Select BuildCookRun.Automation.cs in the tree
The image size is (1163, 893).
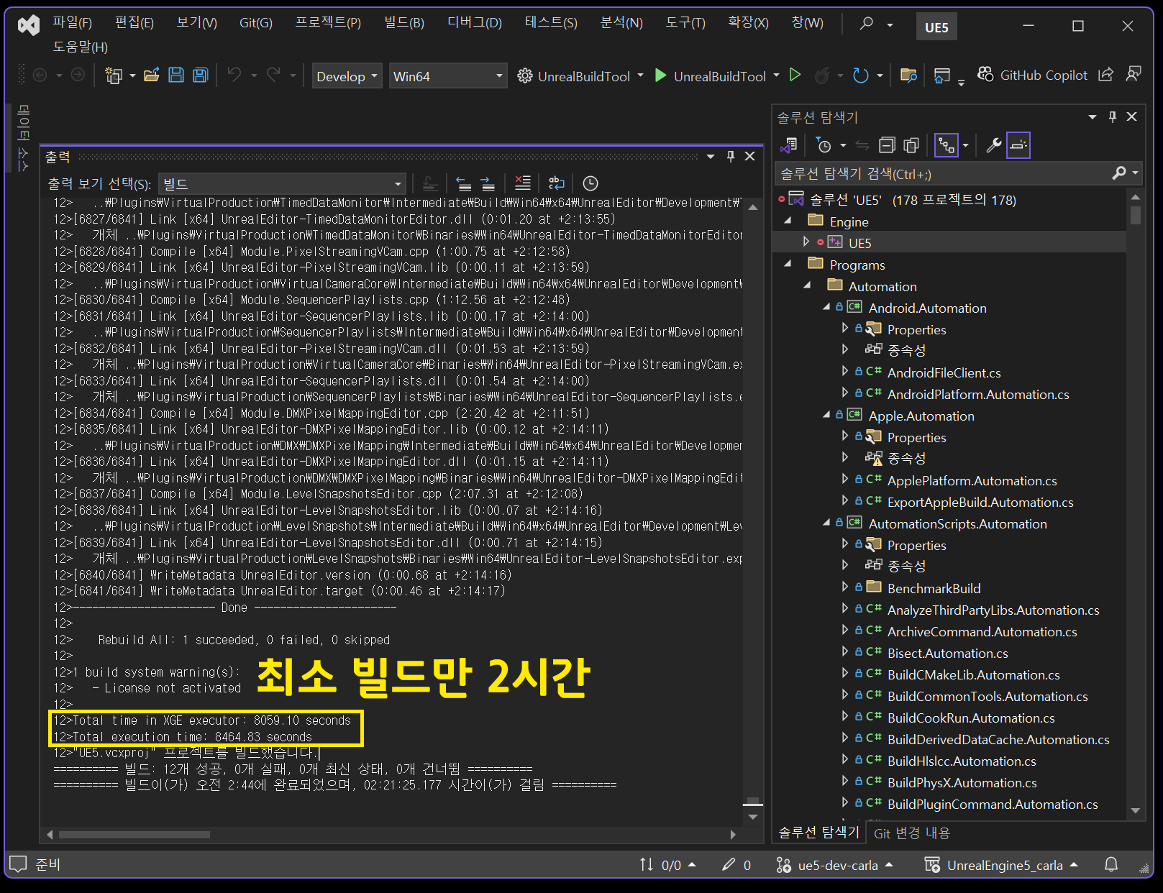[x=971, y=718]
